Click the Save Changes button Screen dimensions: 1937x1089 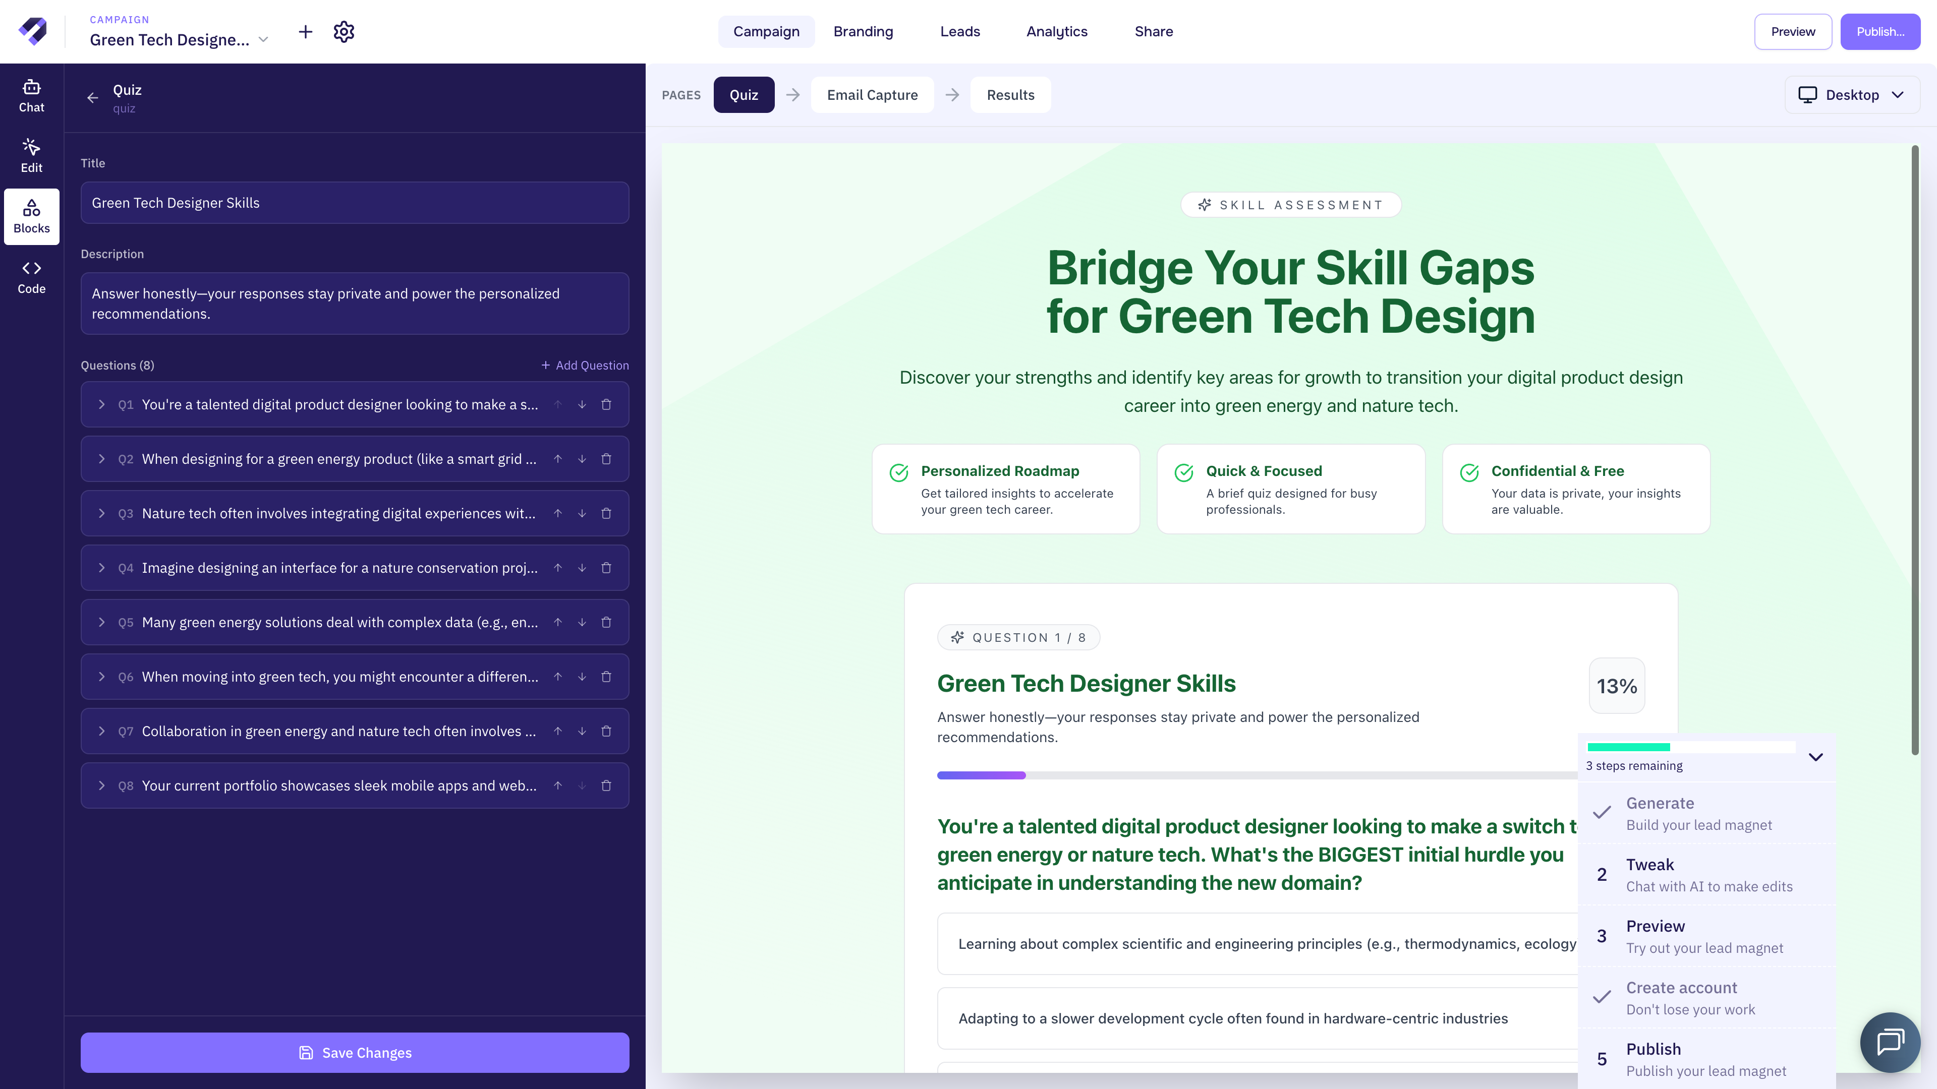(355, 1052)
